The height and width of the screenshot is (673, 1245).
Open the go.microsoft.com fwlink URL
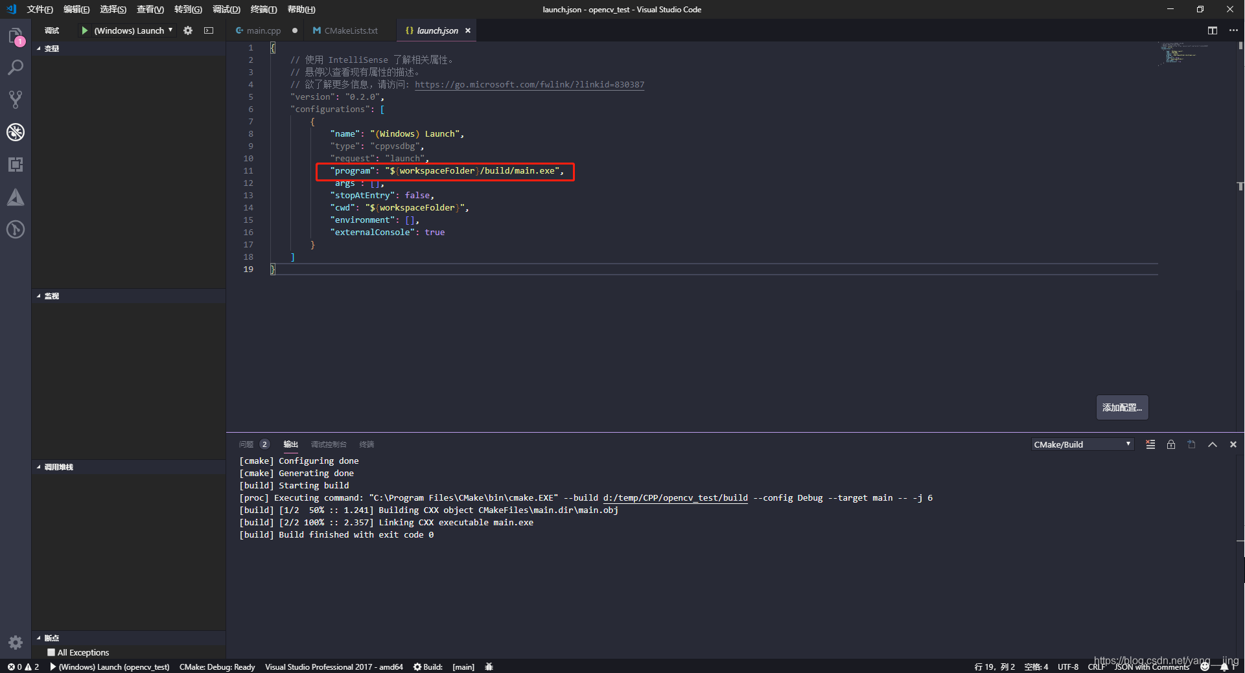point(529,85)
